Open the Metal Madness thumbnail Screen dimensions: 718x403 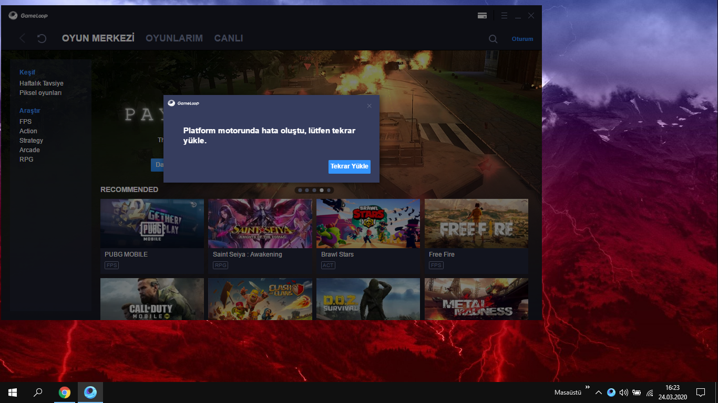click(x=476, y=299)
